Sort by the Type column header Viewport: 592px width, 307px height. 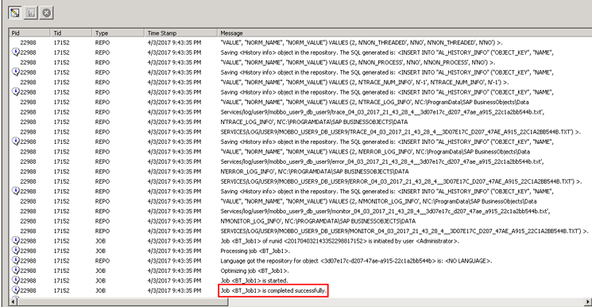(x=118, y=33)
